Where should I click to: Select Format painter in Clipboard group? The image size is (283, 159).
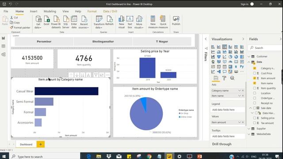[20, 27]
